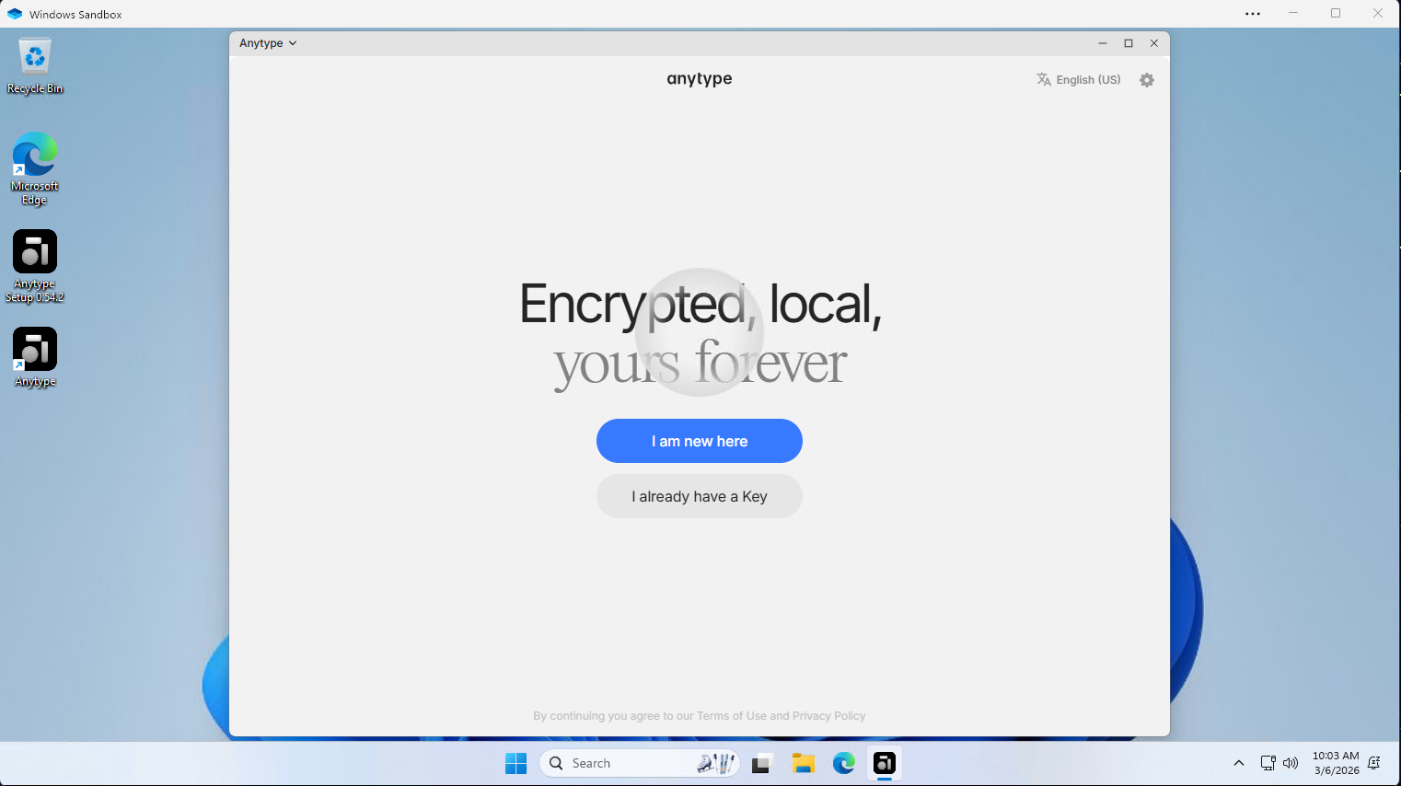The height and width of the screenshot is (786, 1401).
Task: Open Windows Sandbox three-dots menu
Action: tap(1253, 14)
